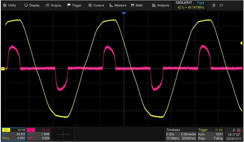Open the Measure menu
The width and height of the screenshot is (244, 142).
(x=118, y=5)
